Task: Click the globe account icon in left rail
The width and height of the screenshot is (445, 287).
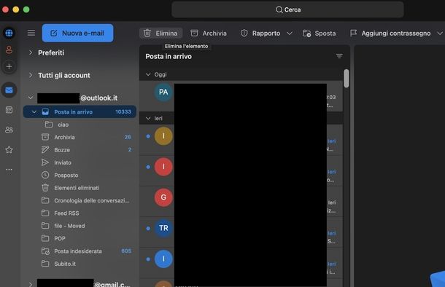Action: [9, 34]
